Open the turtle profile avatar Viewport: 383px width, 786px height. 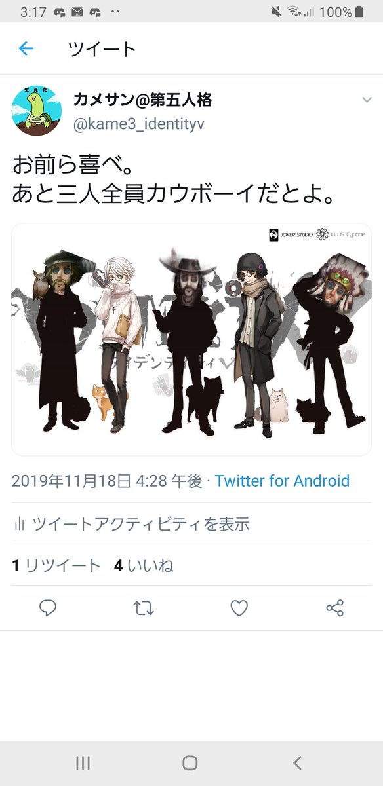click(x=37, y=111)
